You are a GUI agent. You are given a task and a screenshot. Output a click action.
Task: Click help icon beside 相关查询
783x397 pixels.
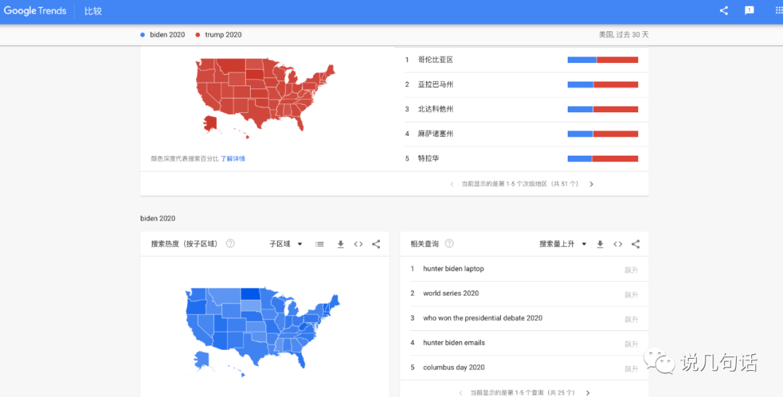(449, 243)
